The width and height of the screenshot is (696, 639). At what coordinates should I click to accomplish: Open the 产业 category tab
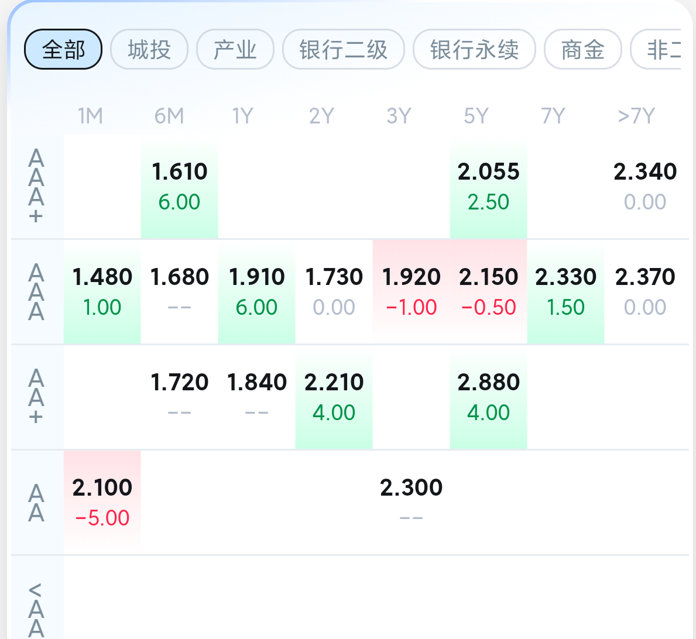point(235,49)
